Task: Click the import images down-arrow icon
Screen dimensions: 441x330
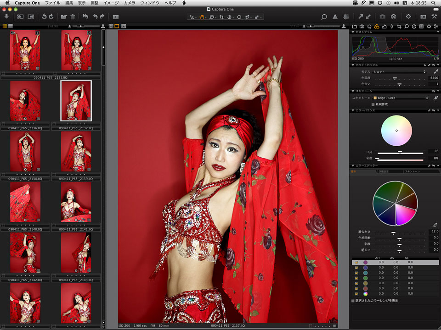Action: (x=7, y=17)
